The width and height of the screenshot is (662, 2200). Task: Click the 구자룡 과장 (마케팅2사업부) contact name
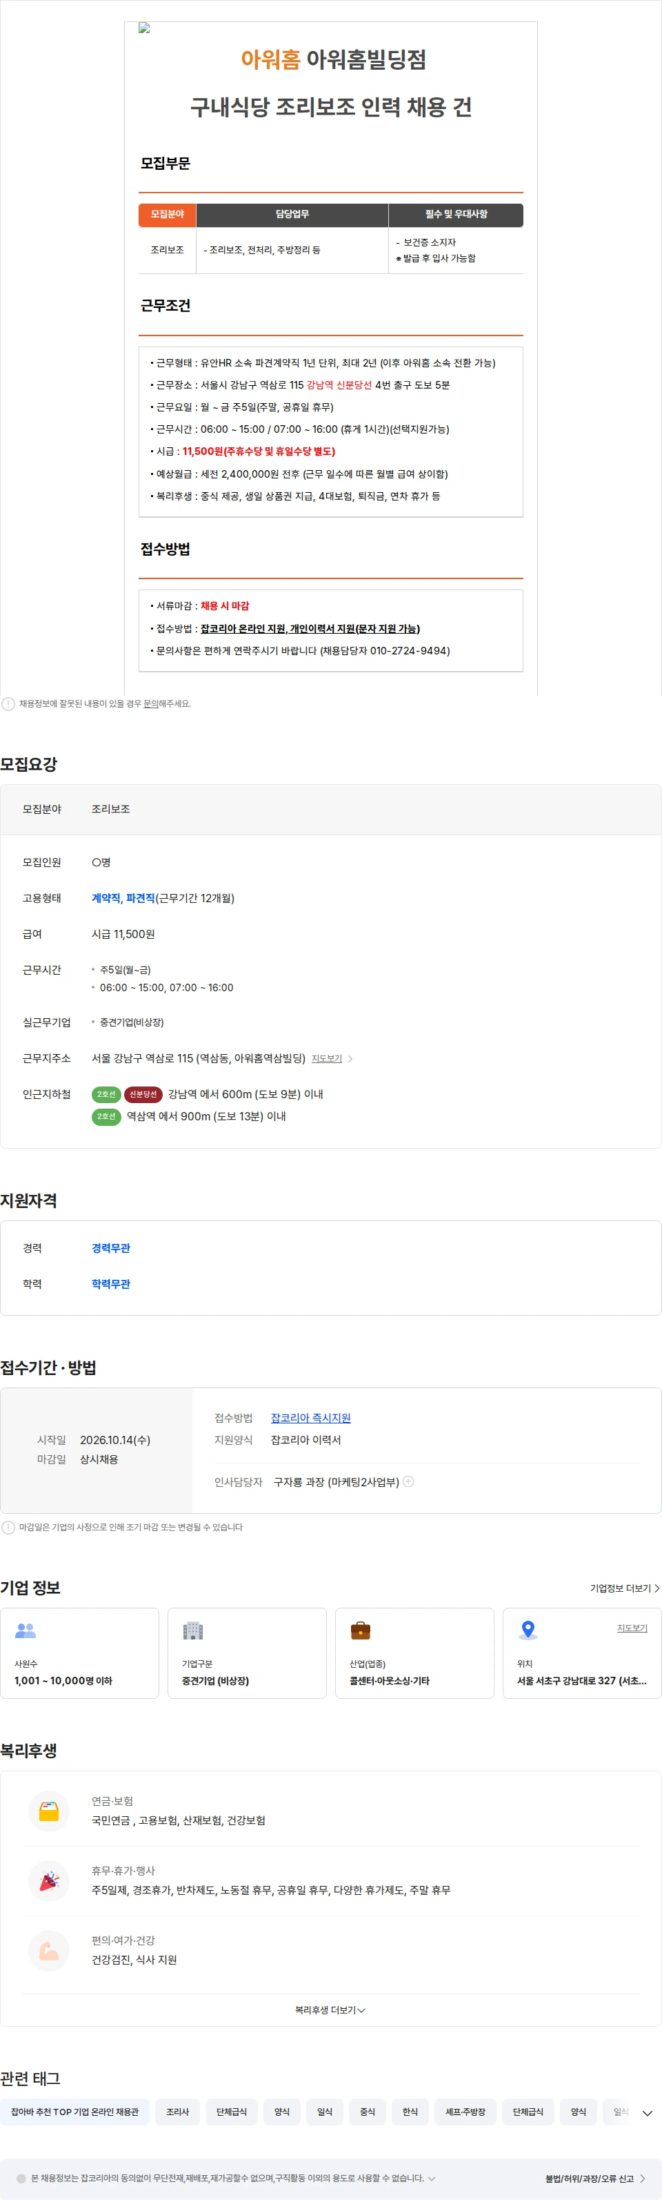[336, 1482]
